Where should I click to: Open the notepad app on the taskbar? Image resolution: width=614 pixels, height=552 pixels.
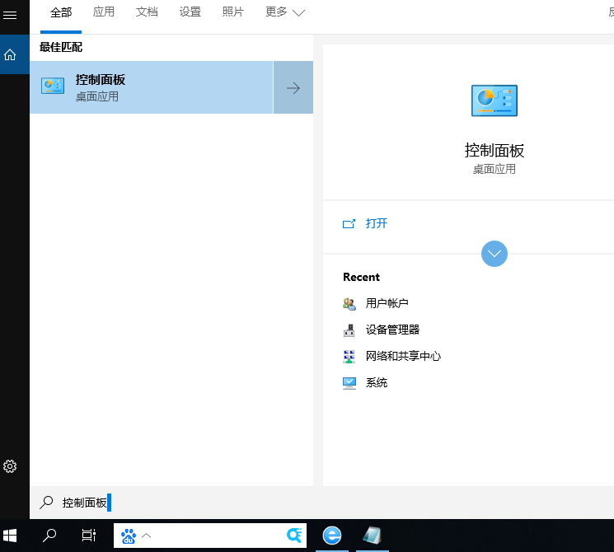pyautogui.click(x=372, y=536)
